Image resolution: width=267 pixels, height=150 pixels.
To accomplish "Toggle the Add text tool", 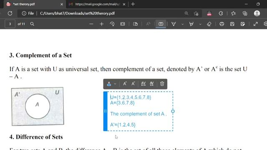I will (x=161, y=24).
